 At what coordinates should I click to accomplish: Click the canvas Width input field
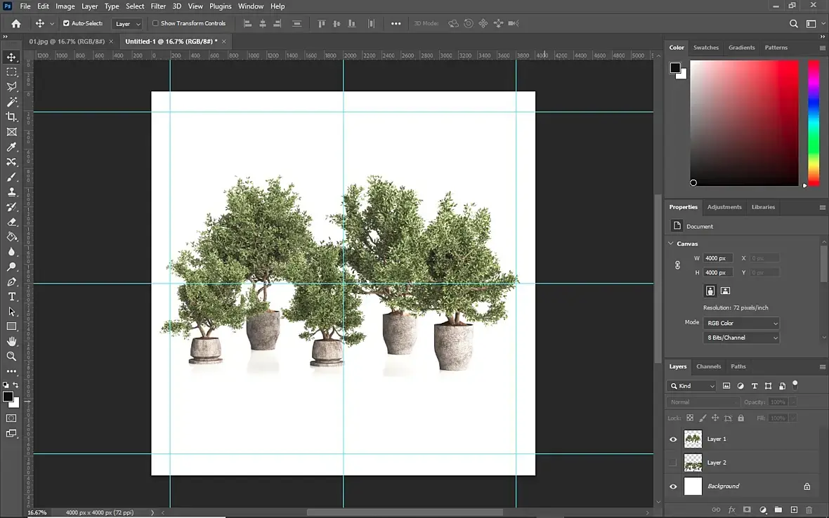718,258
